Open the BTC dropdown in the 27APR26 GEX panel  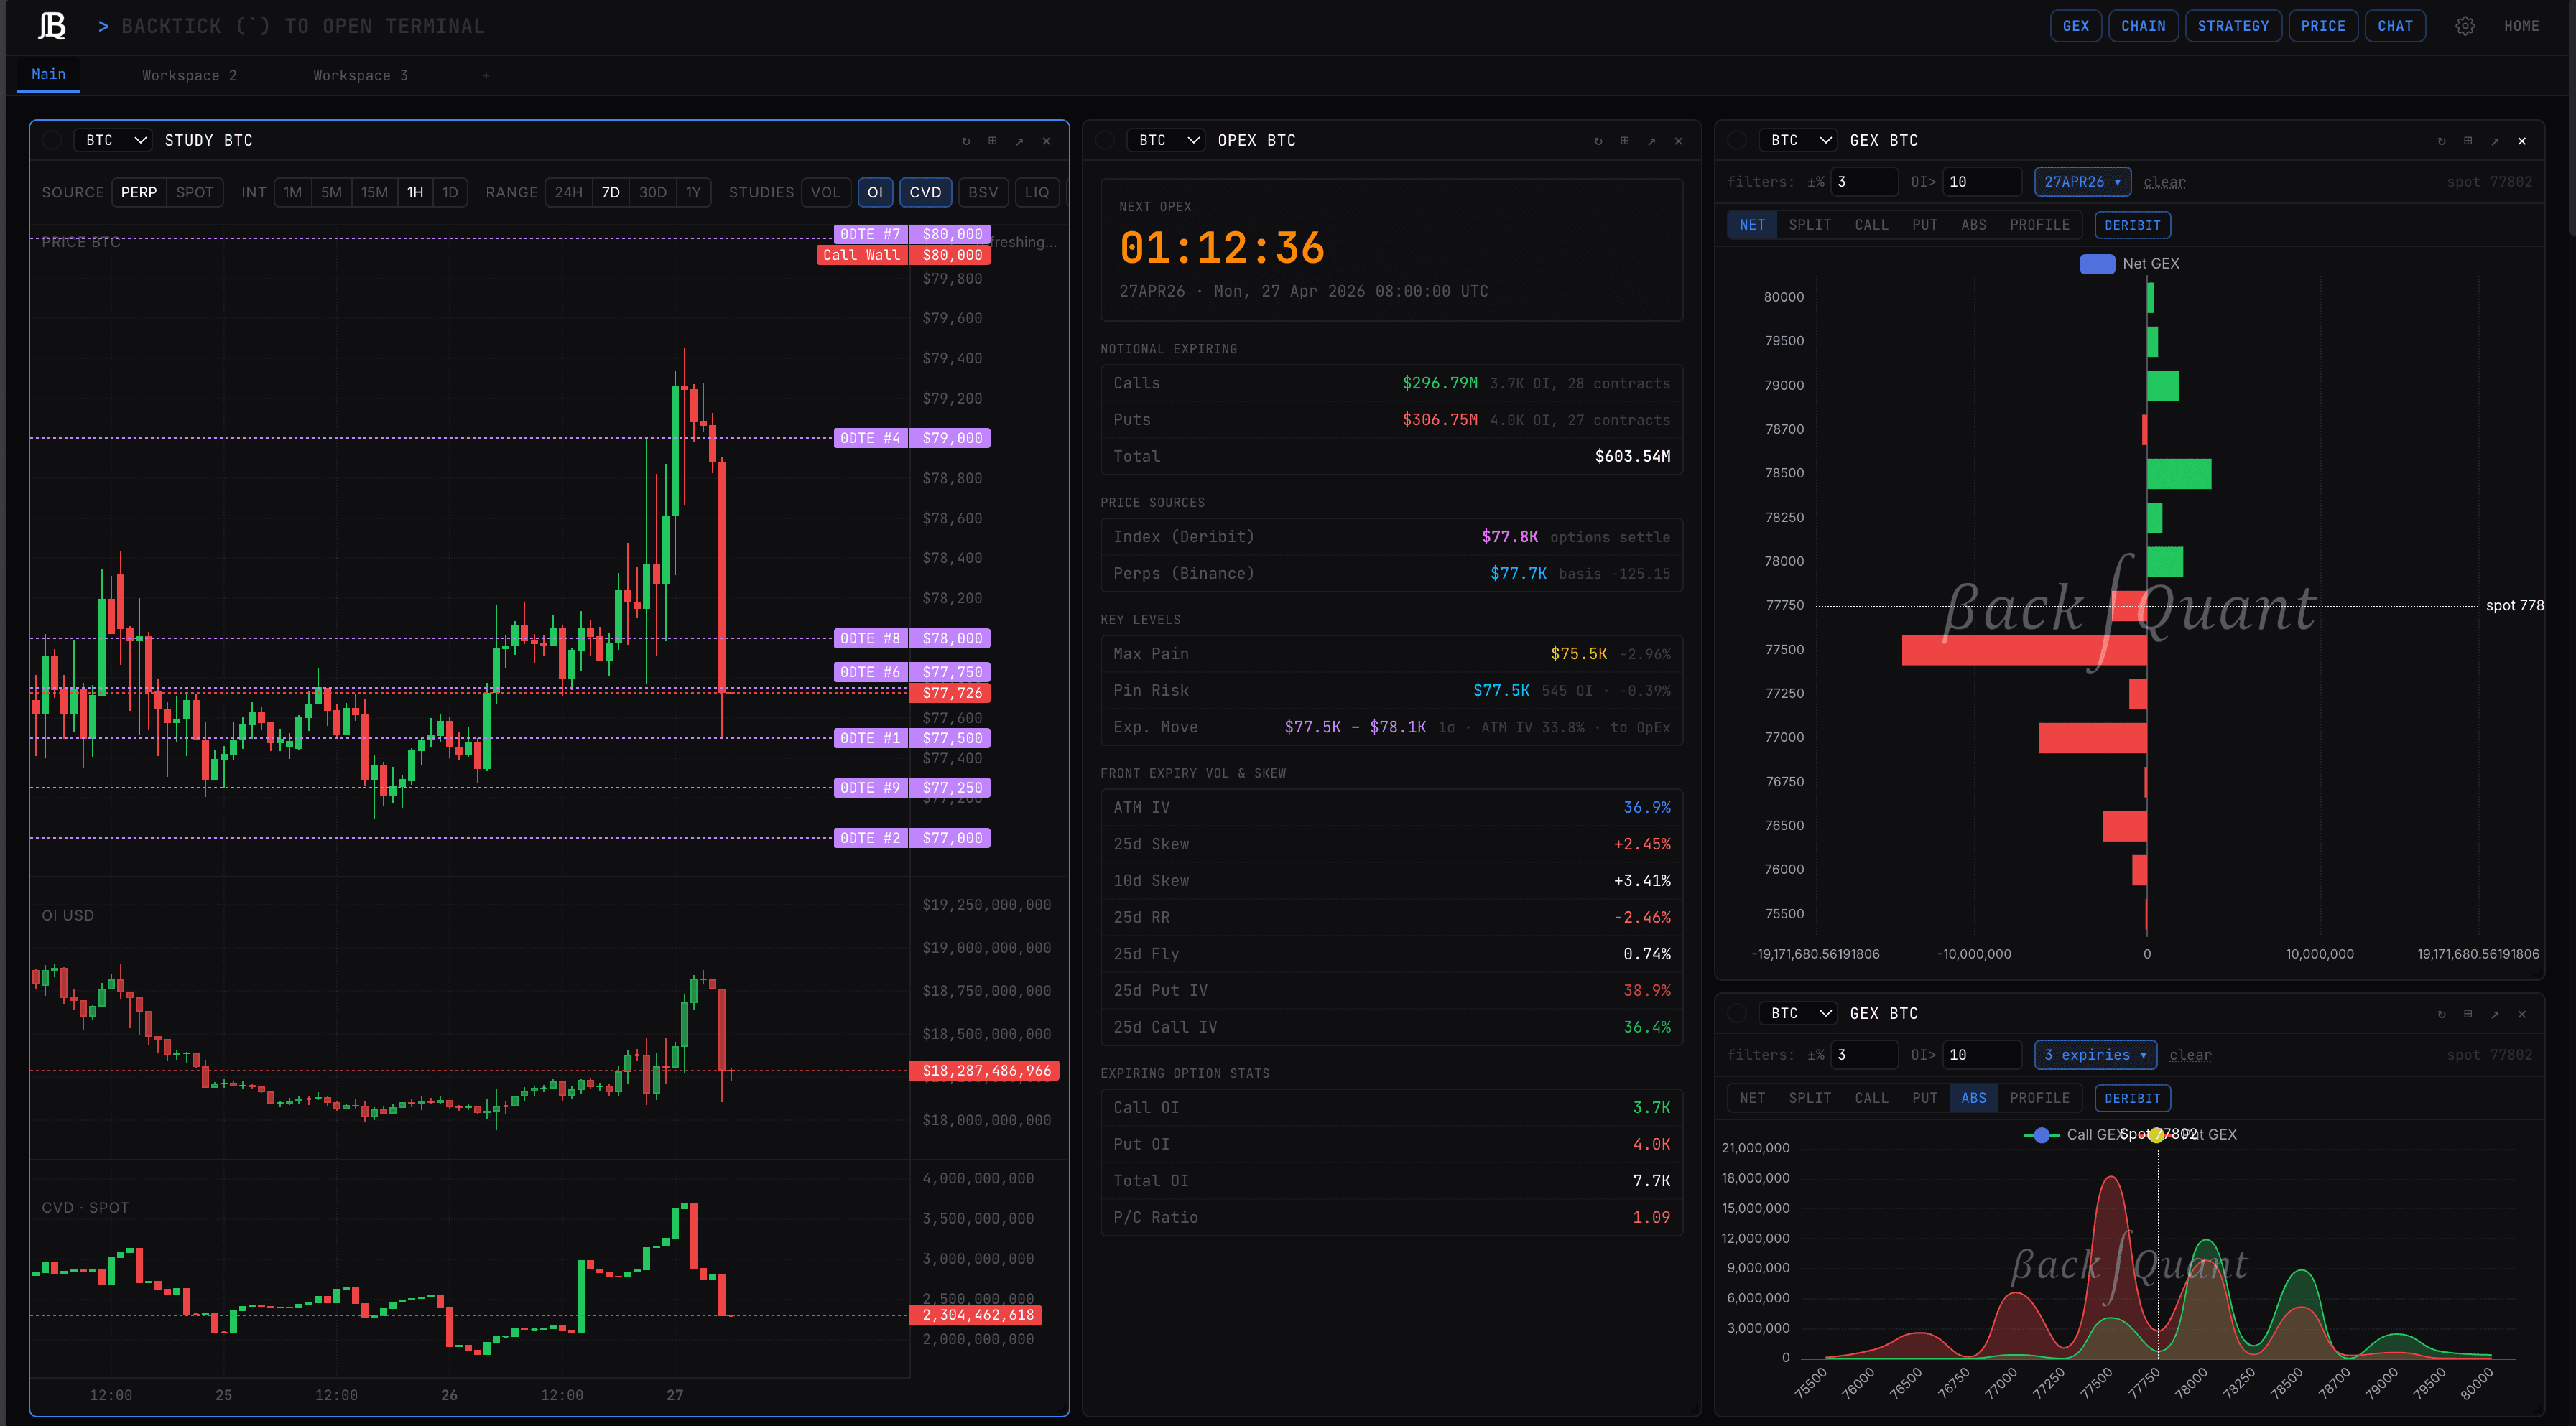1798,141
